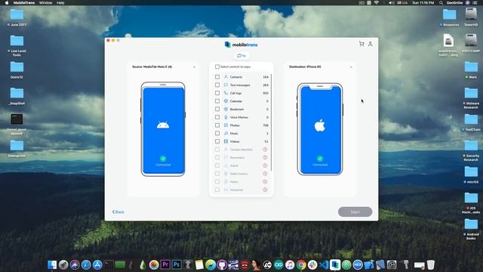Open Slack from the Dock
The image size is (483, 272).
tap(312, 264)
